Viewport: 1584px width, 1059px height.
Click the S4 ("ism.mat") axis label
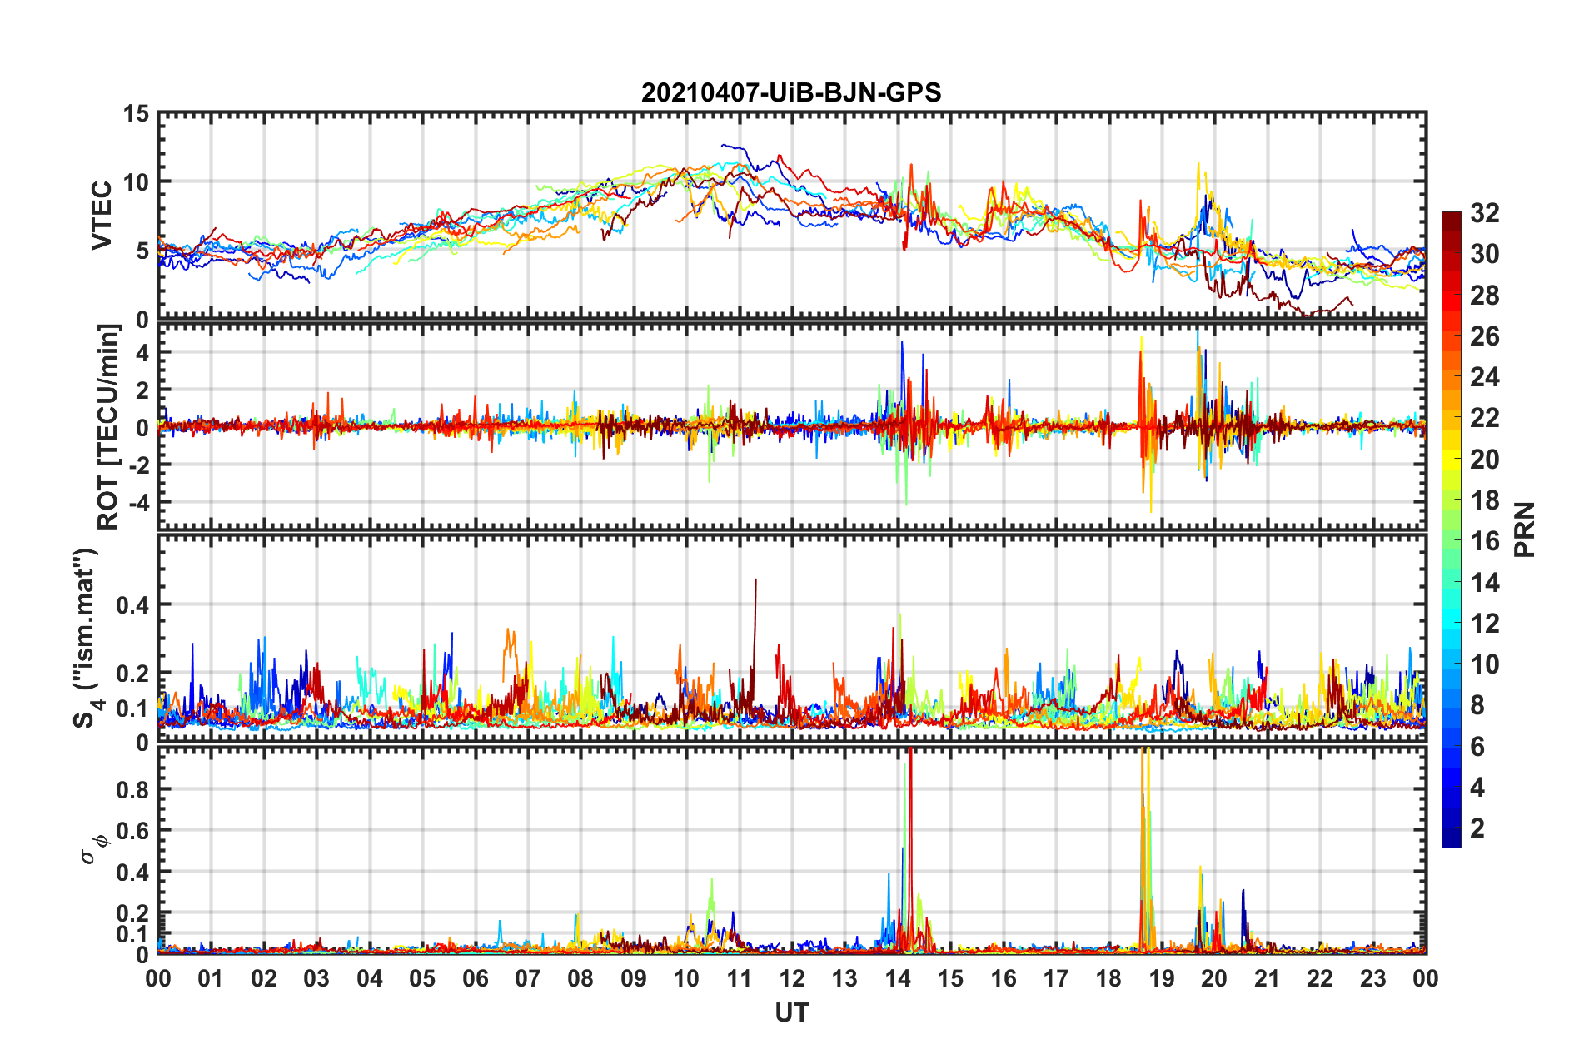coord(87,639)
